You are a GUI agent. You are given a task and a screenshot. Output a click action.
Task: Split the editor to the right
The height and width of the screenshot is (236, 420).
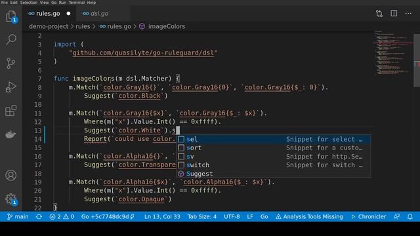click(x=394, y=13)
